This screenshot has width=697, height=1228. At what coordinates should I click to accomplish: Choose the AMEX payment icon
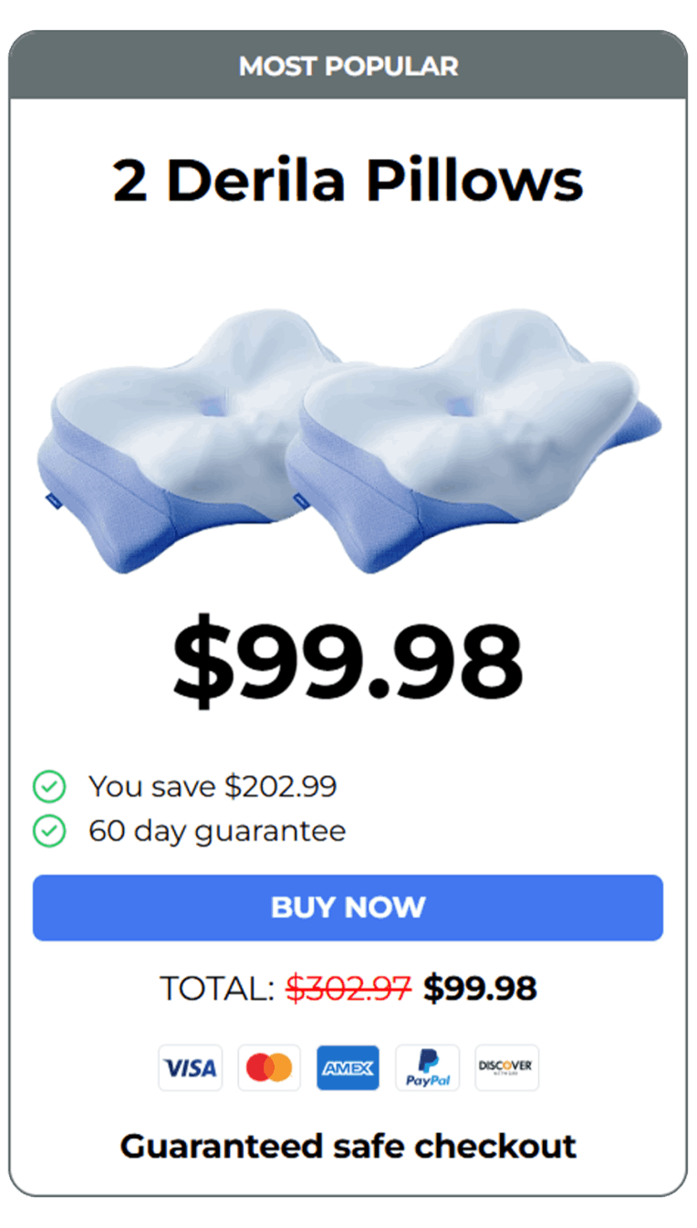pos(348,1067)
